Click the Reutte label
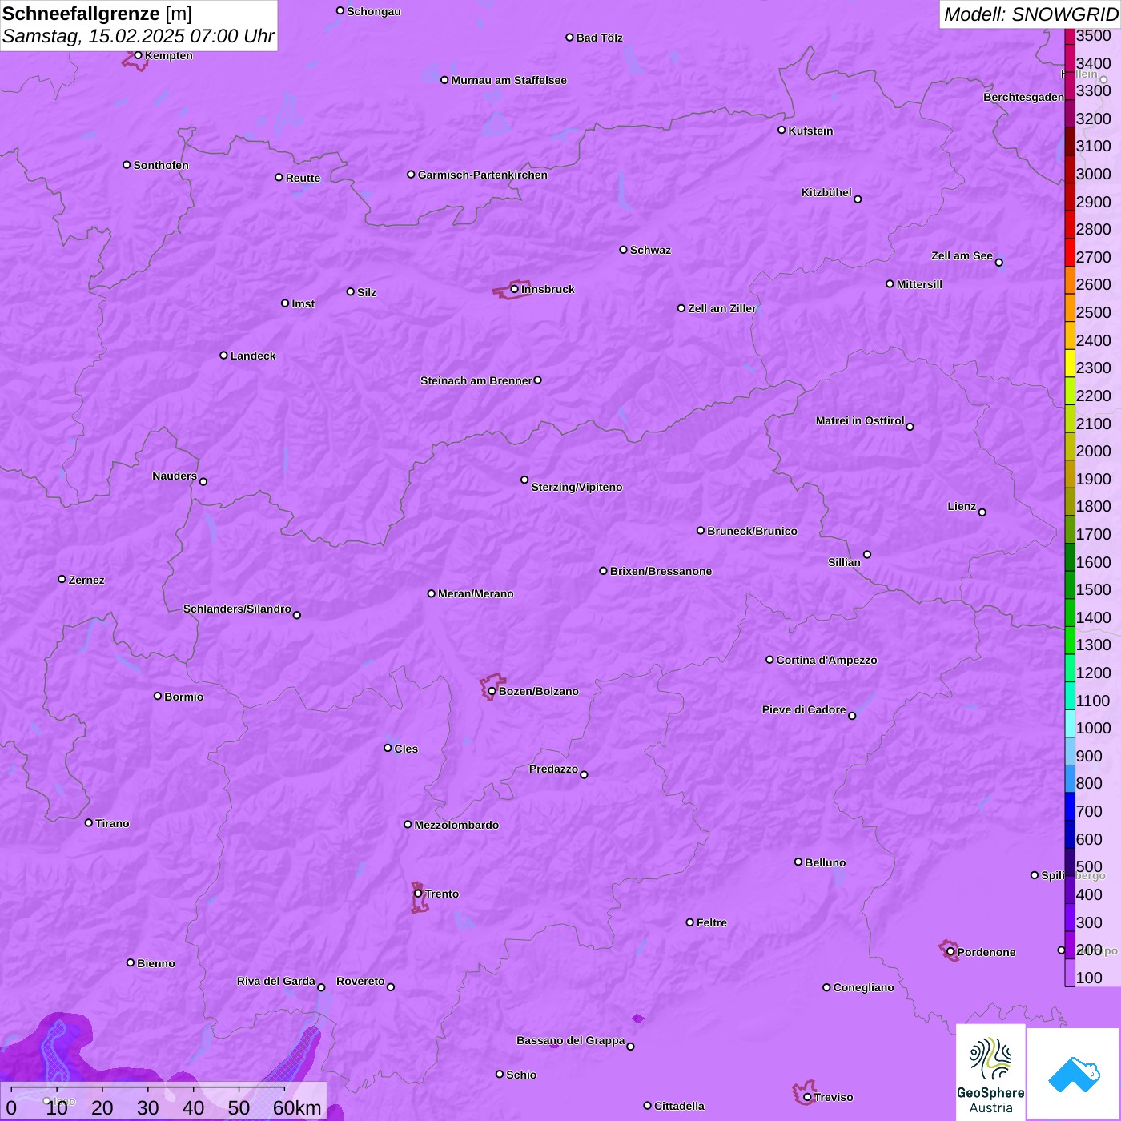The height and width of the screenshot is (1121, 1121). point(303,178)
